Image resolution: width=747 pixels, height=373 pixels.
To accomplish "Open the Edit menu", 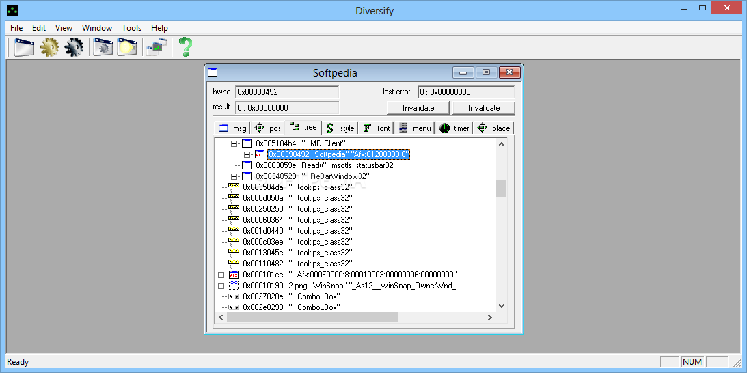I will 39,27.
